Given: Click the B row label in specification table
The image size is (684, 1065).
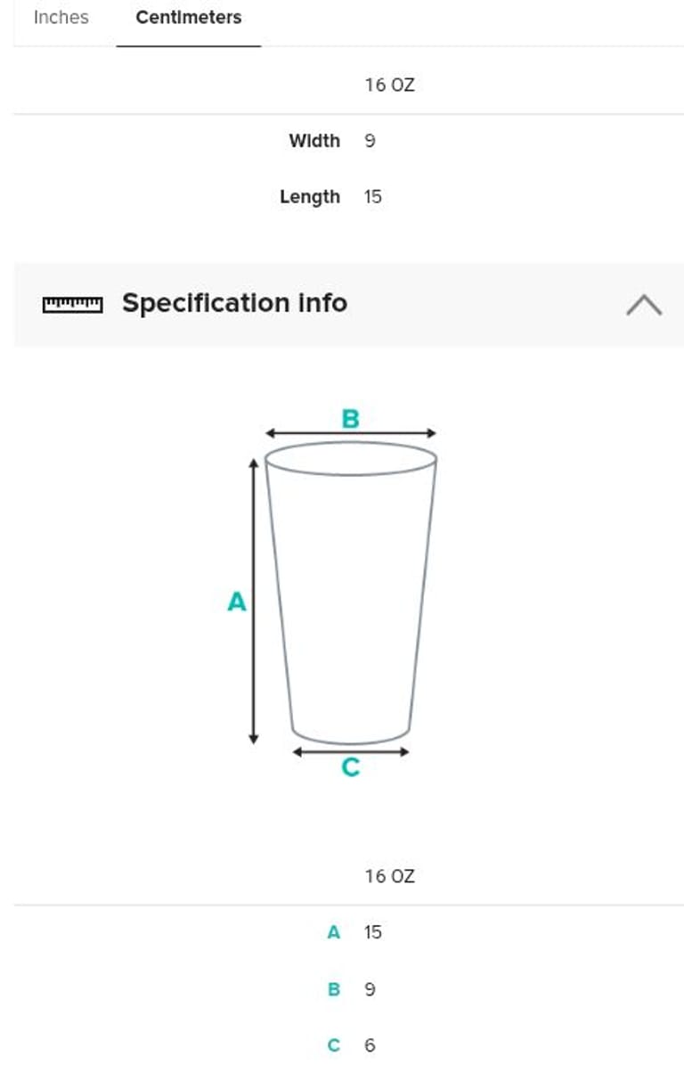Looking at the screenshot, I should click(334, 989).
